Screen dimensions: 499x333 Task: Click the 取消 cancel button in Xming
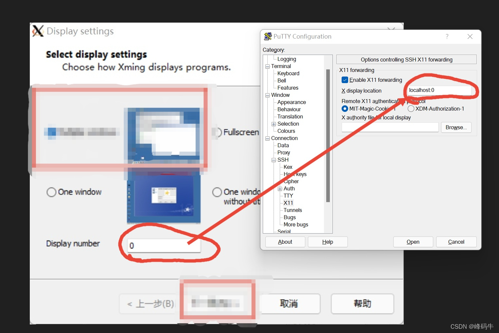tap(289, 304)
